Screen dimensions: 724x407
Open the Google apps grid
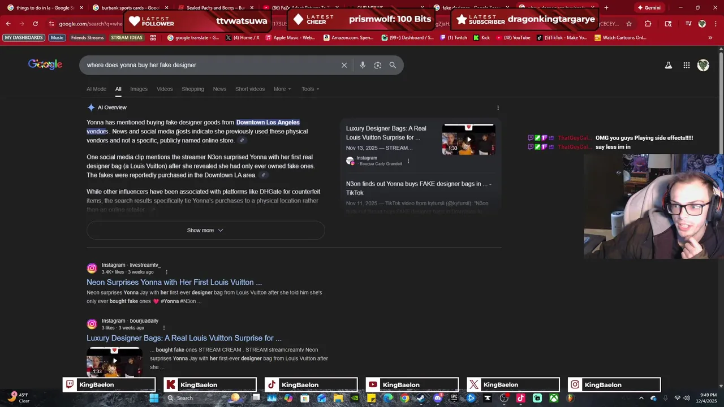pos(686,65)
